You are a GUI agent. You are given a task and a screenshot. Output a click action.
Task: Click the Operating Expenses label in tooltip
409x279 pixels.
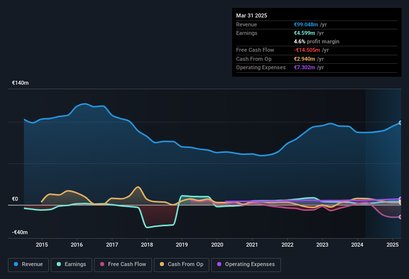[261, 68]
